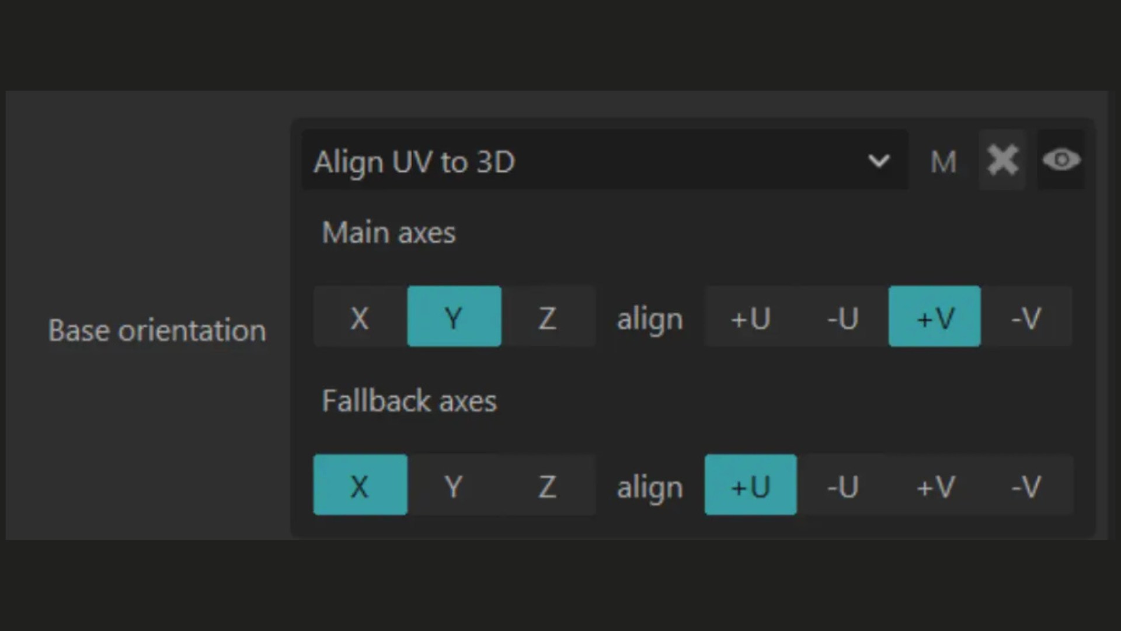Select Y under Main axes
The height and width of the screenshot is (631, 1121).
click(454, 317)
